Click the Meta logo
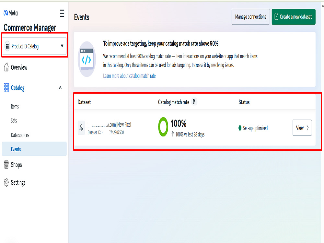The width and height of the screenshot is (324, 243). (11, 13)
